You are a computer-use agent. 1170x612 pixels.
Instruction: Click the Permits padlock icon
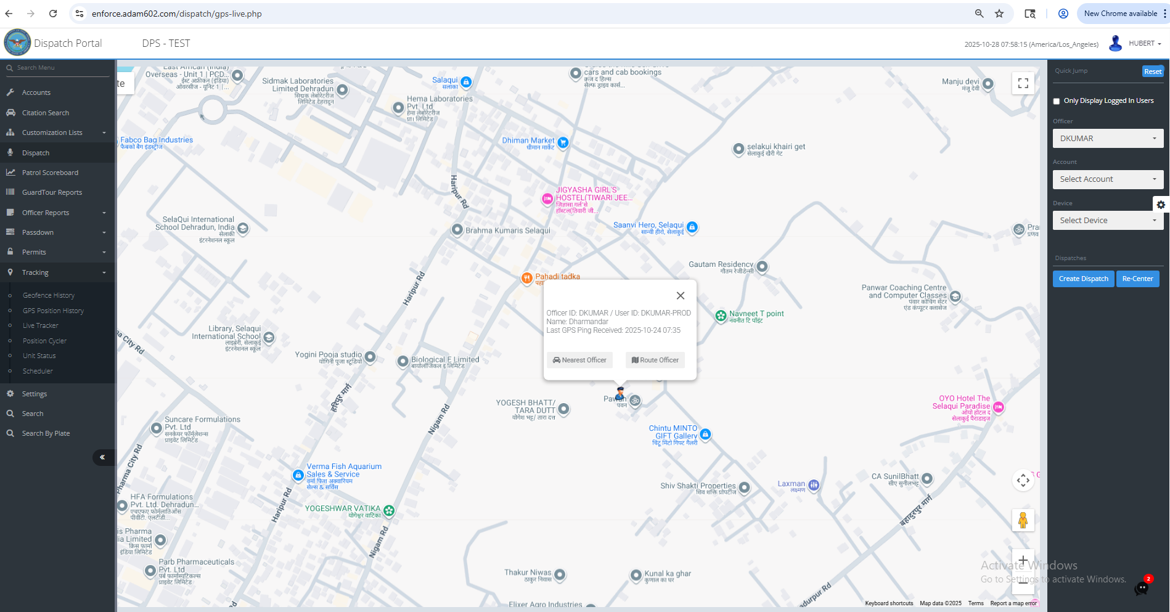(10, 251)
